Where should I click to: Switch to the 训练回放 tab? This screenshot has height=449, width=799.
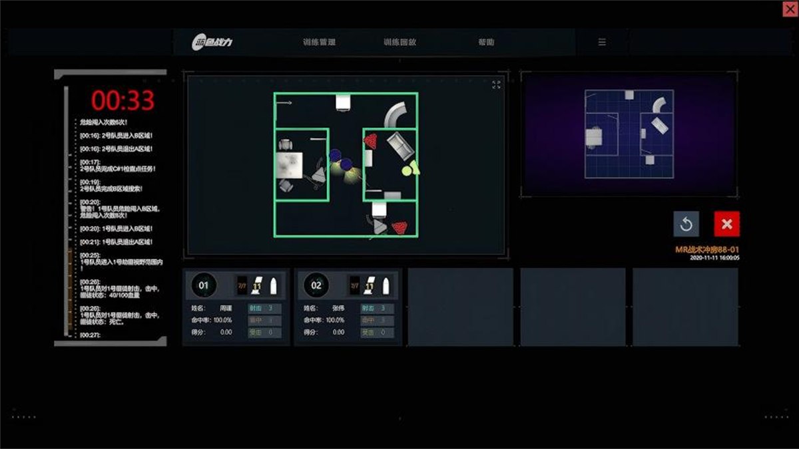(400, 42)
